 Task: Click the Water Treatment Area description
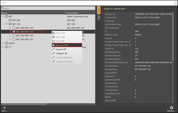pyautogui.click(x=78, y=17)
